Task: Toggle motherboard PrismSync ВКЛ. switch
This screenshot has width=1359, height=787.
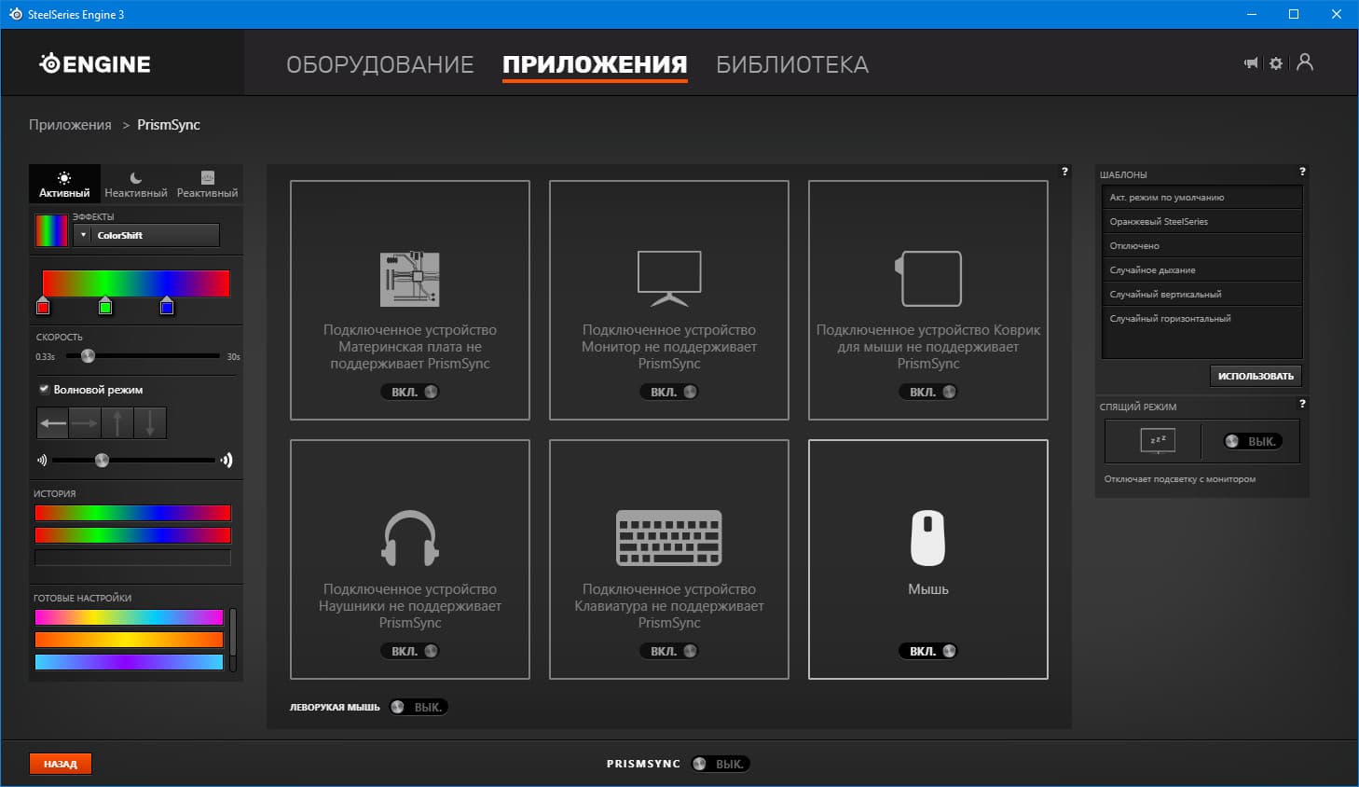Action: click(x=410, y=392)
